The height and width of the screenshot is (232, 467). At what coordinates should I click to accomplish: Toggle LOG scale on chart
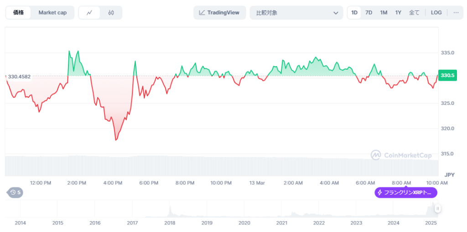pyautogui.click(x=436, y=13)
